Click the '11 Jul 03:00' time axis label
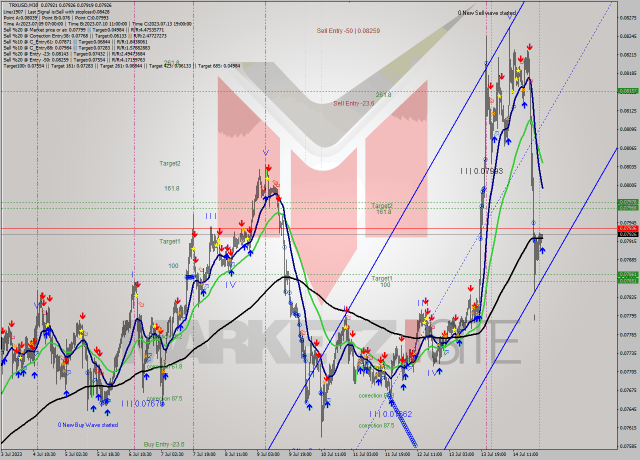The width and height of the screenshot is (640, 460). click(365, 454)
